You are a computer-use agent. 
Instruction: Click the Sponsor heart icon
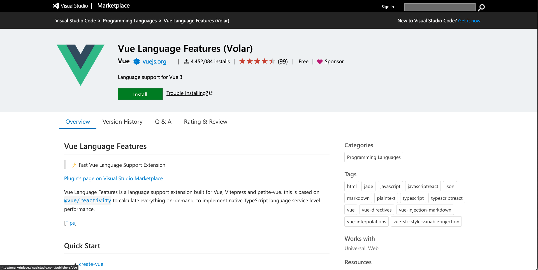click(320, 62)
